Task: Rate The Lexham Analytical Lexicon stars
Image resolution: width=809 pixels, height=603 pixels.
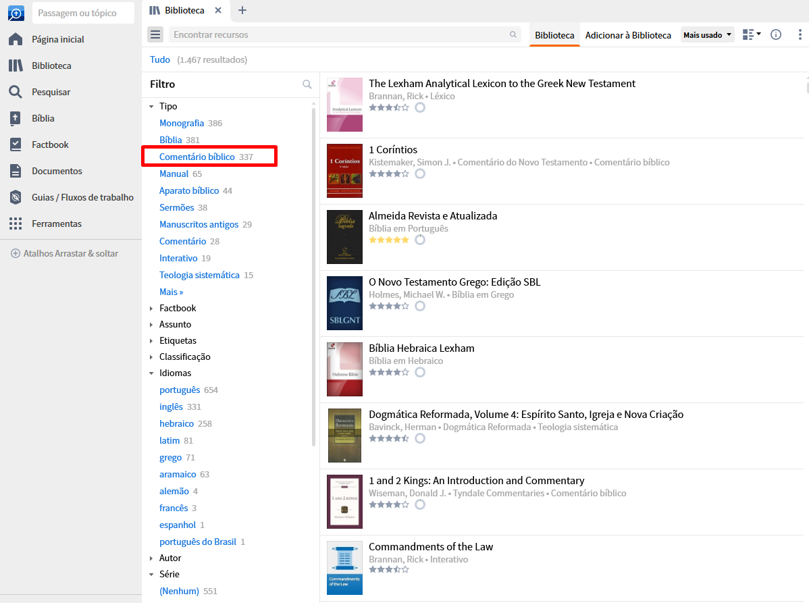Action: tap(389, 107)
